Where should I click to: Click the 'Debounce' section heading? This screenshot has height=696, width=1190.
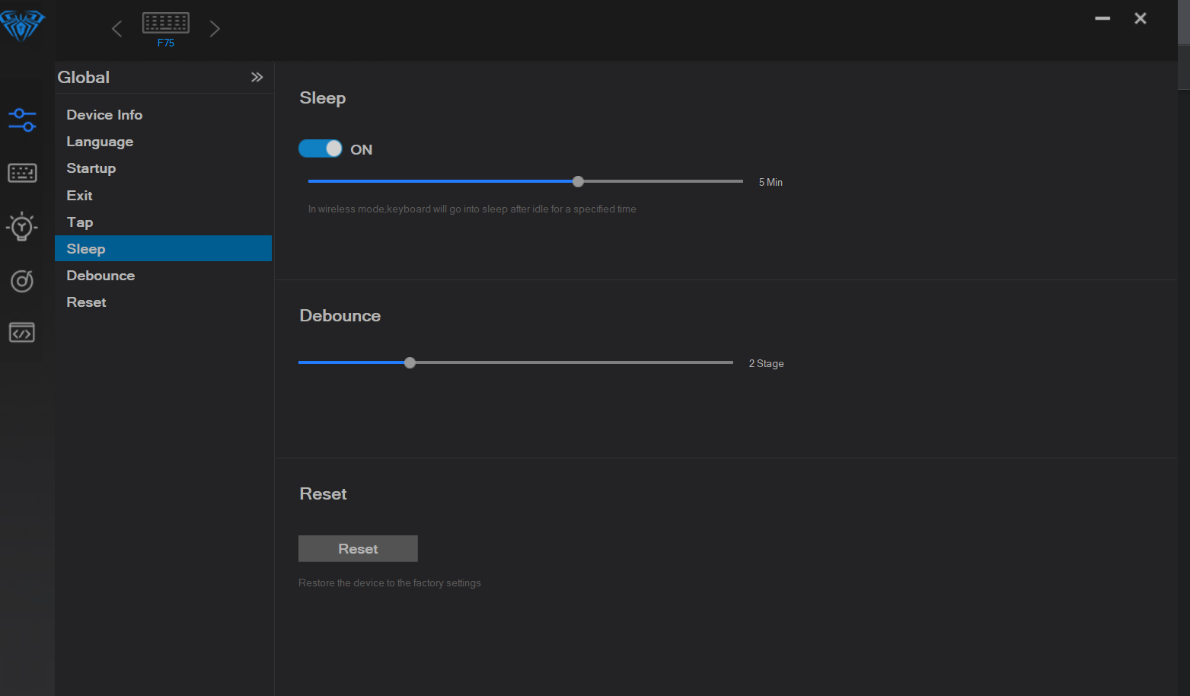point(340,316)
